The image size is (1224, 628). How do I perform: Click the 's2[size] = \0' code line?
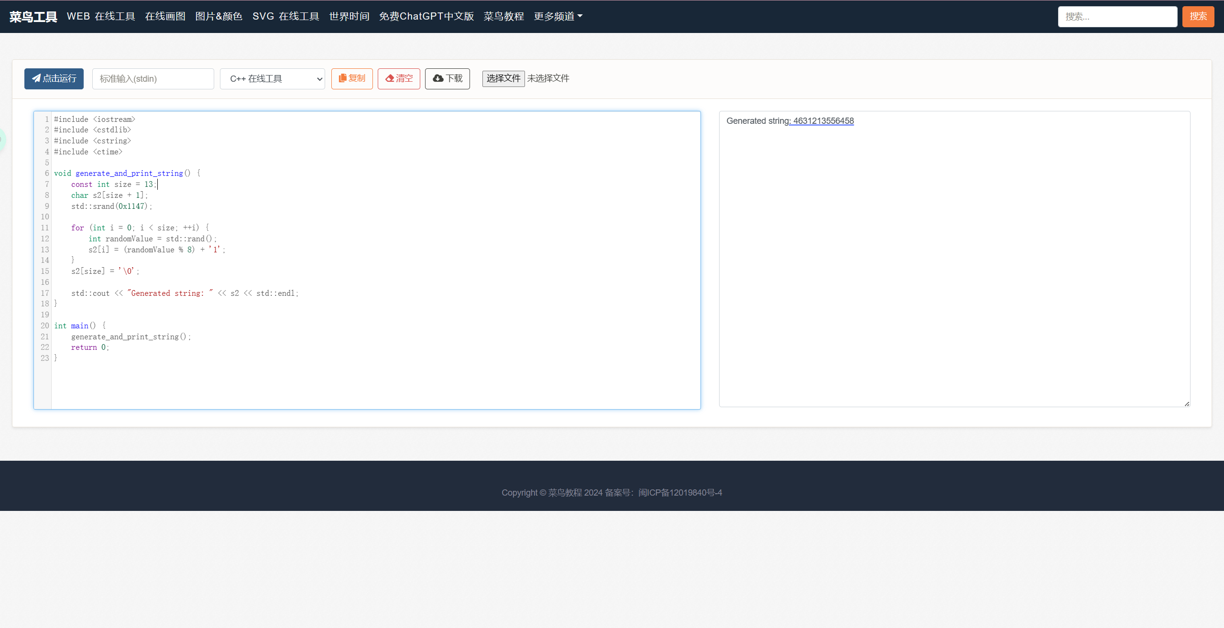point(105,271)
